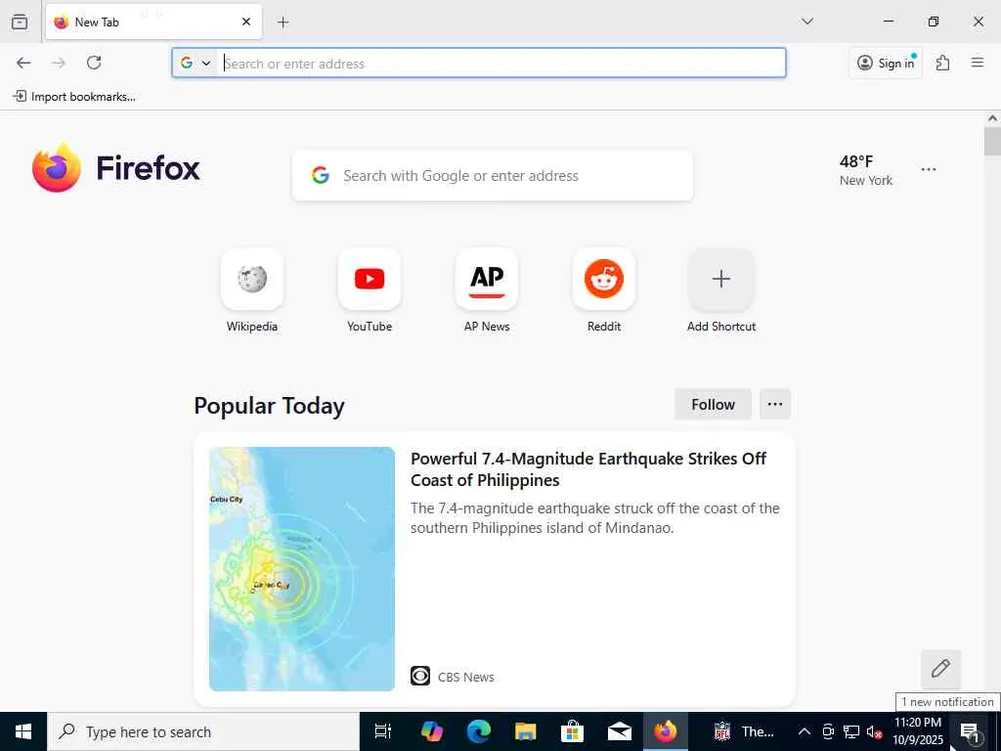Click Meet Now camera tray icon
Viewport: 1001px width, 751px height.
828,731
